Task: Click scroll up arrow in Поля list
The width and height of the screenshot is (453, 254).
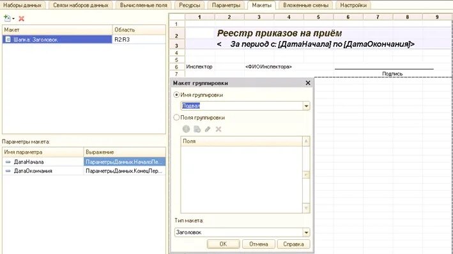Action: click(306, 141)
